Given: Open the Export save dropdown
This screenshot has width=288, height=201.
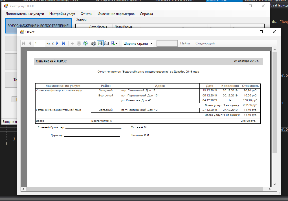Looking at the screenshot, I should coord(114,43).
